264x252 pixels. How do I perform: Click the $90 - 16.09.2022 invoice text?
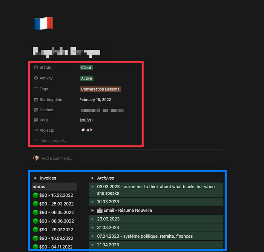pos(56,238)
